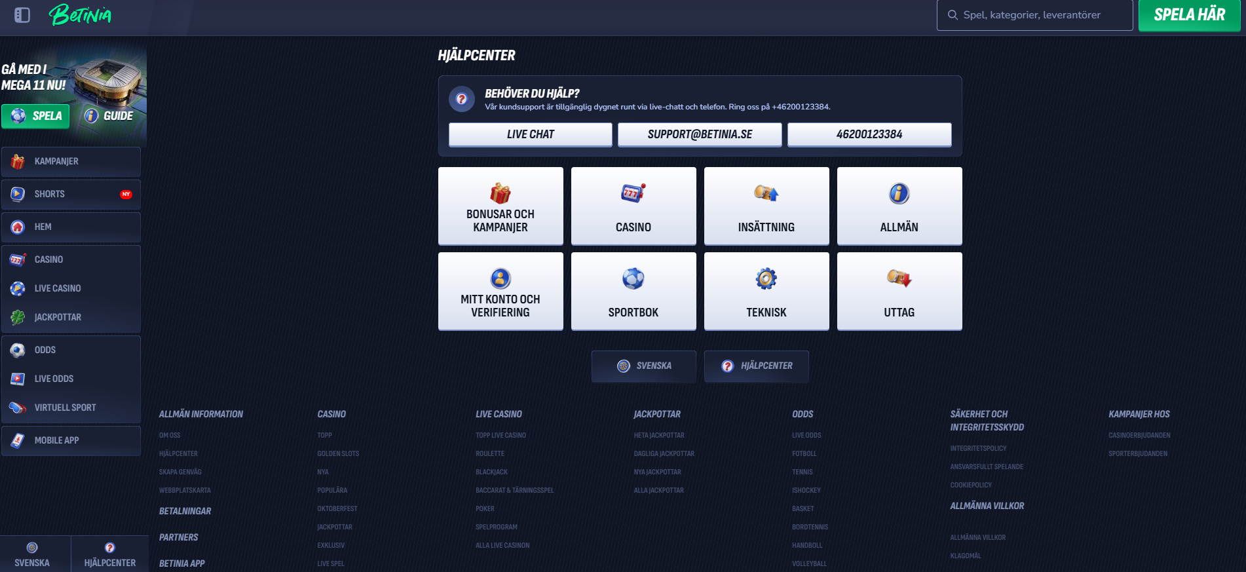Start a Live Chat with support
Image resolution: width=1246 pixels, height=572 pixels.
(x=530, y=134)
